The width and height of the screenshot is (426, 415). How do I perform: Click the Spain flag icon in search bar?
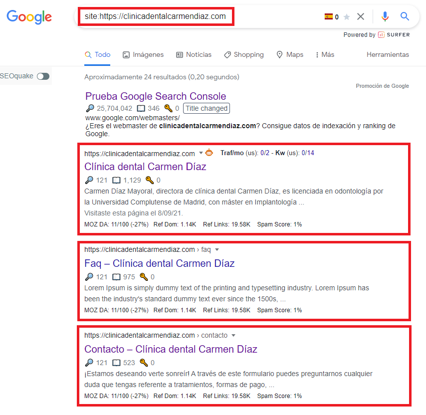click(328, 16)
